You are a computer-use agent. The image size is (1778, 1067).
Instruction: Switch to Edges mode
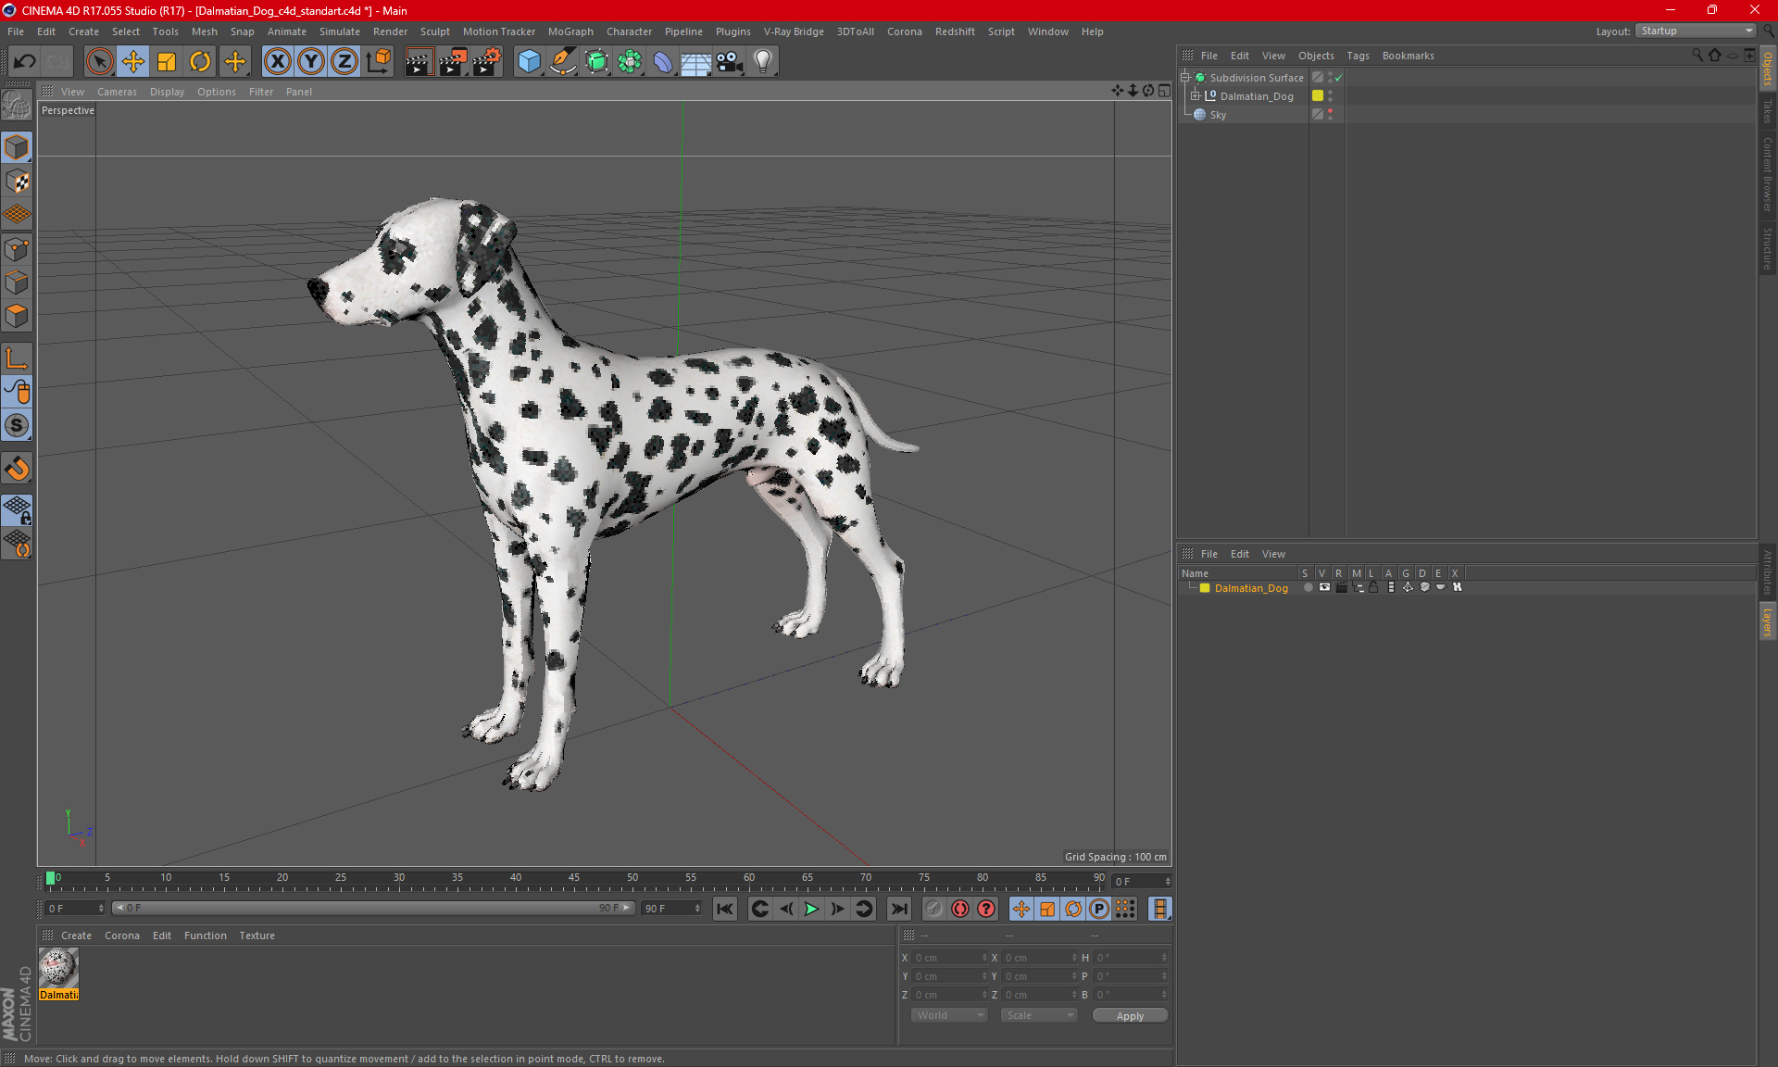17,282
